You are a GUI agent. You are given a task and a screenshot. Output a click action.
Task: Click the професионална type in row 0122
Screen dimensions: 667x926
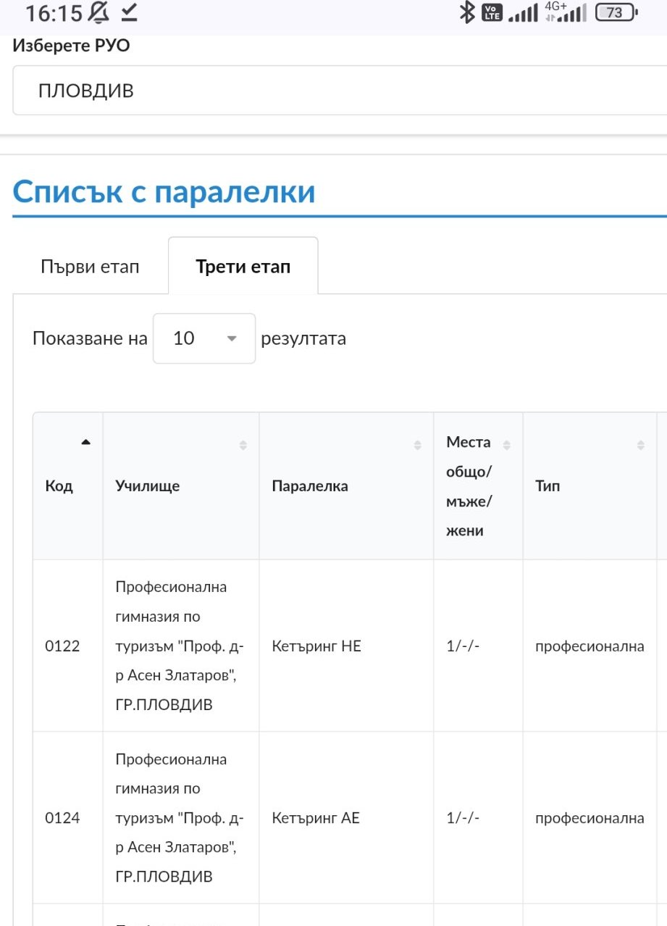(590, 646)
